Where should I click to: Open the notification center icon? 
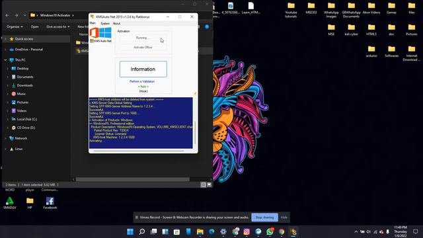[x=416, y=231]
